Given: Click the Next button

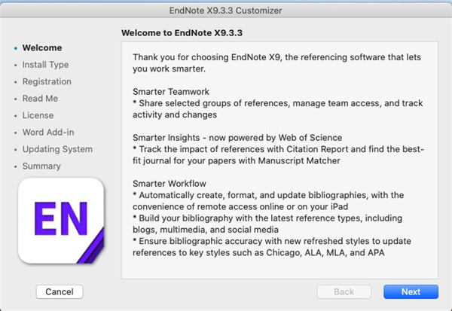Looking at the screenshot, I should tap(411, 291).
